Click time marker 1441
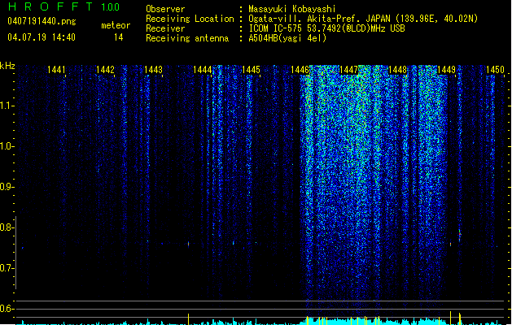This screenshot has height=325, width=512. point(56,70)
